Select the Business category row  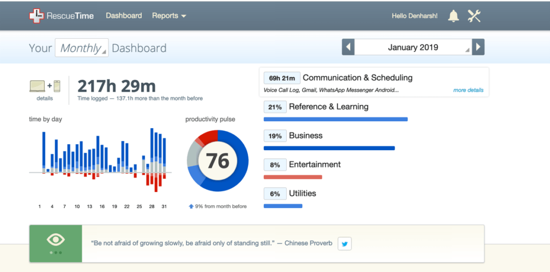tap(305, 136)
